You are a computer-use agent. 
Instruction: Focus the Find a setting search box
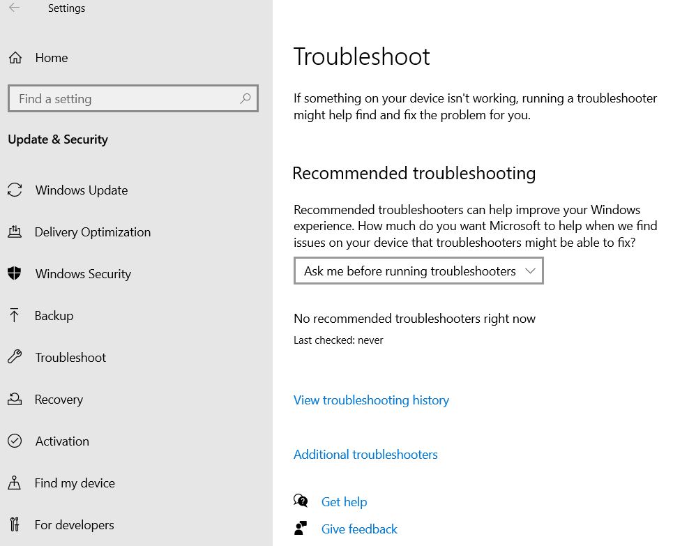pos(133,99)
